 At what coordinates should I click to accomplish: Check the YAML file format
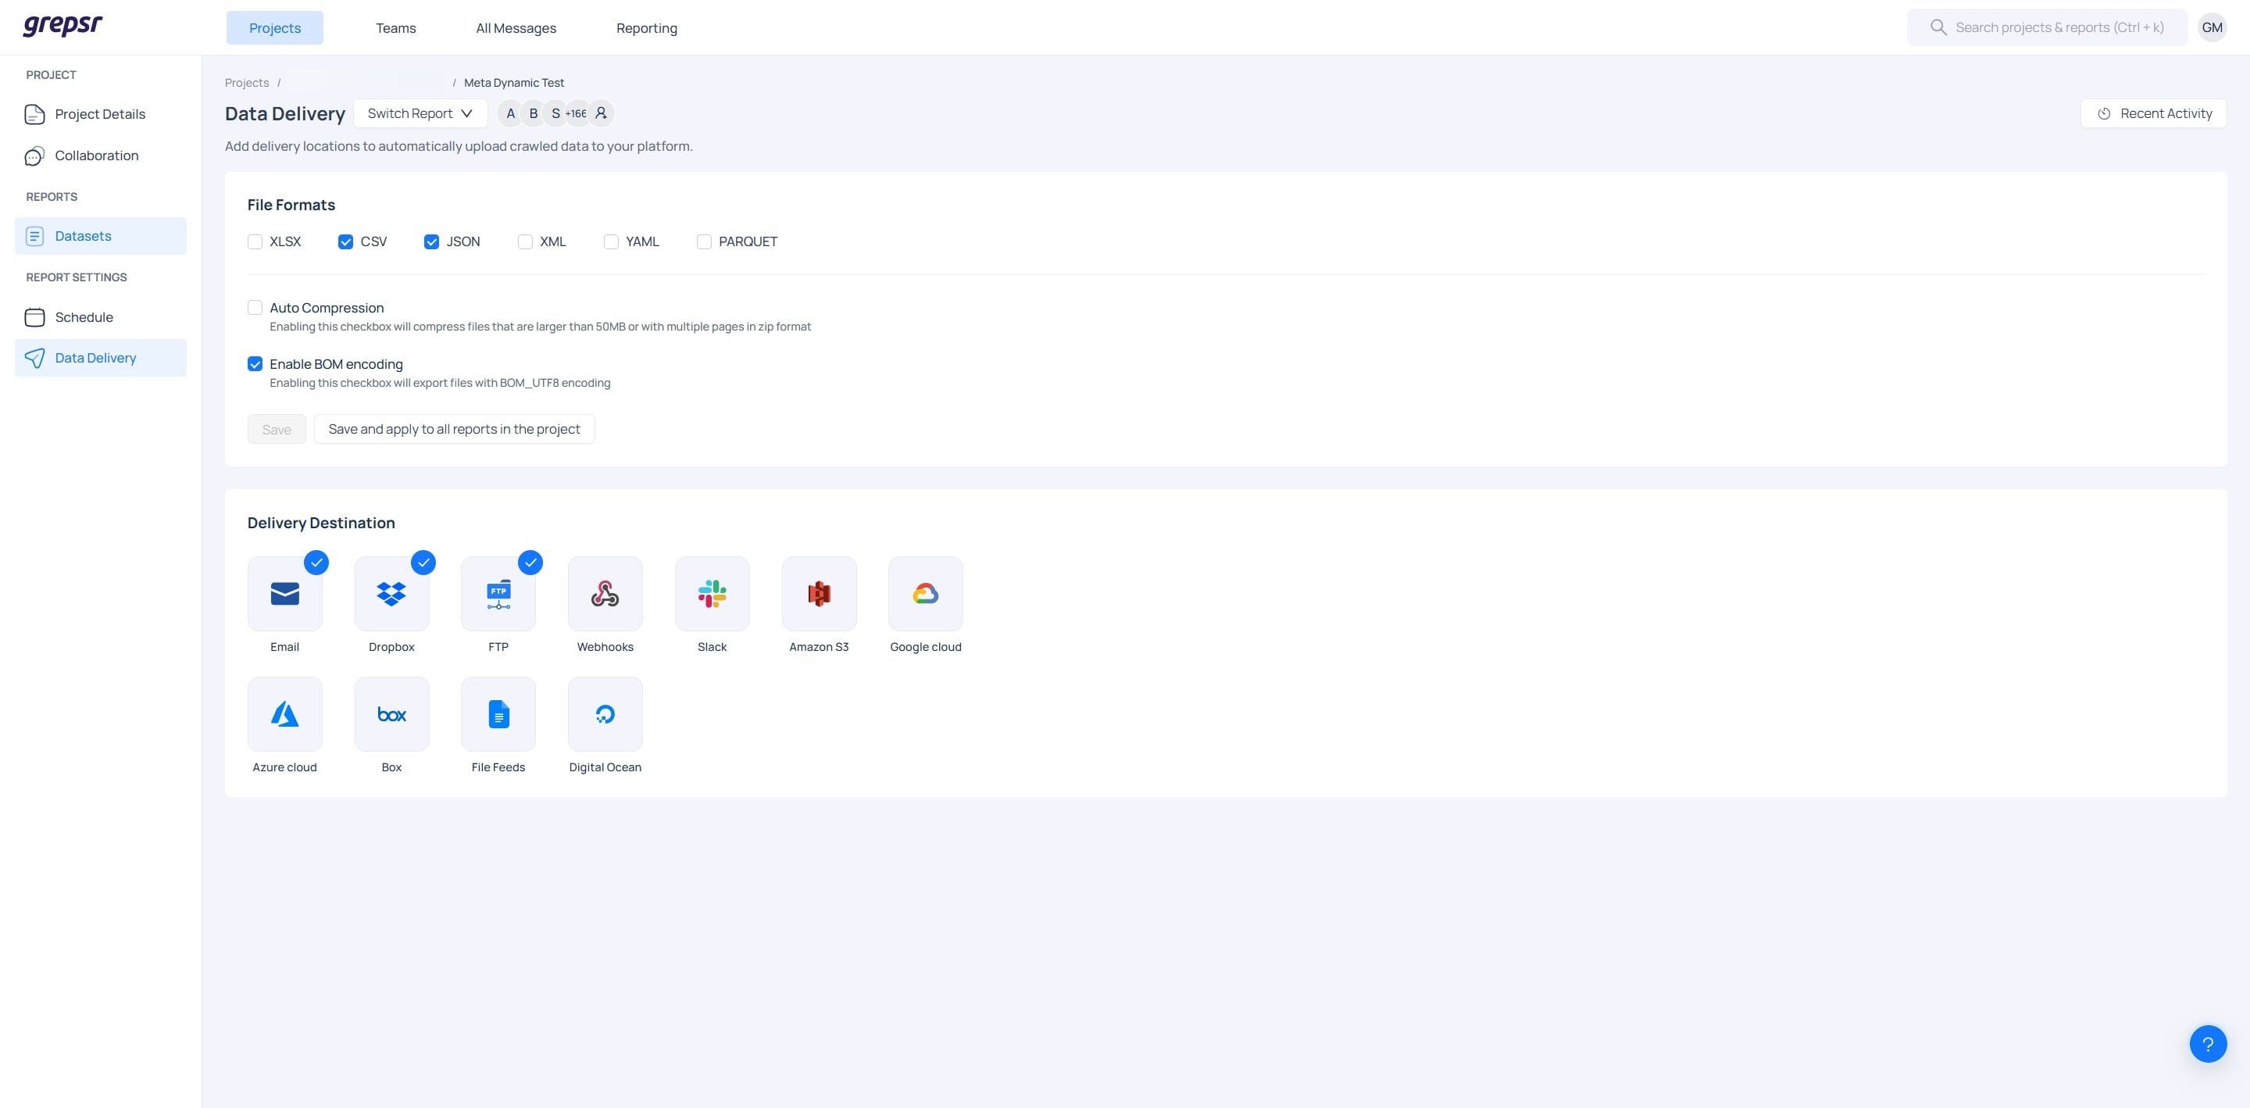612,241
